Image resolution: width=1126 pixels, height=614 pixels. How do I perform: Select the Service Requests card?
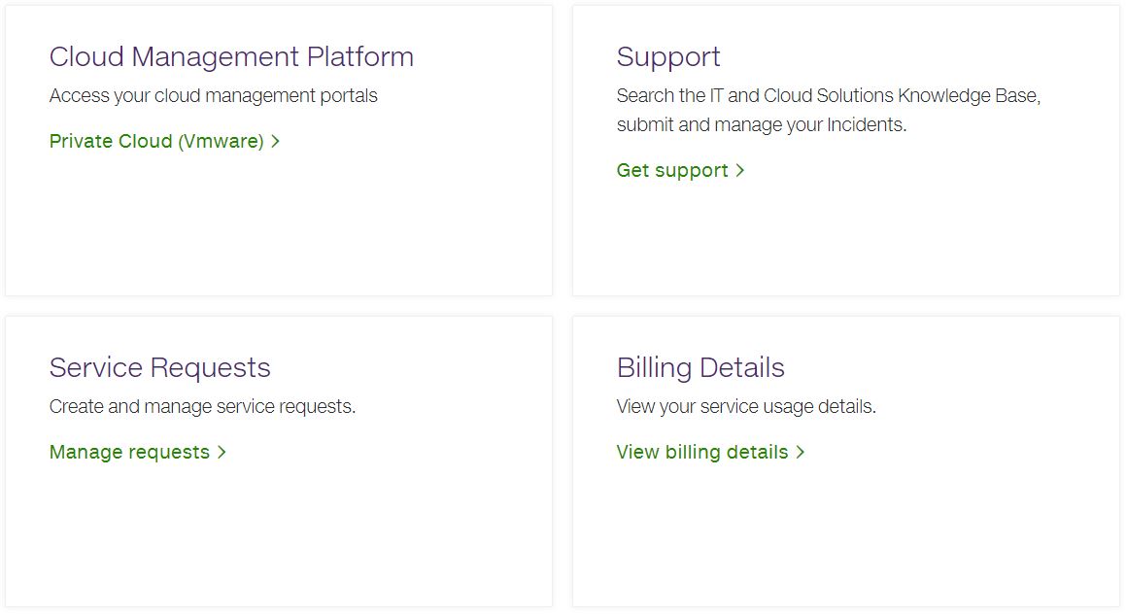pyautogui.click(x=279, y=534)
